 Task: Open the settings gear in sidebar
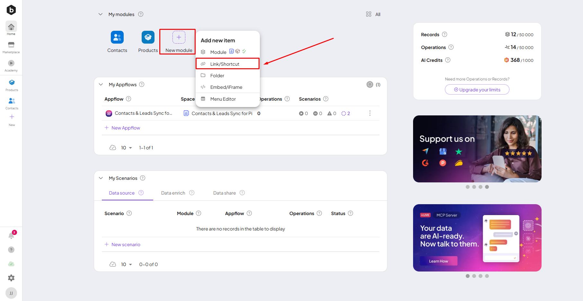click(x=11, y=278)
